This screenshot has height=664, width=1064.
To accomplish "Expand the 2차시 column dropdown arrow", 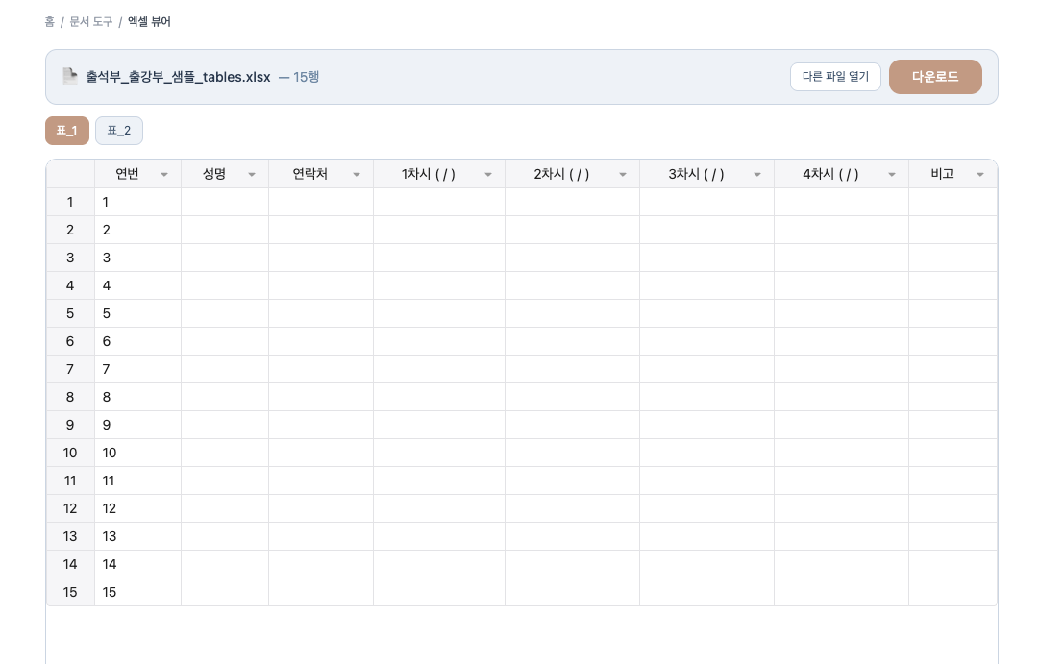I will pos(623,175).
